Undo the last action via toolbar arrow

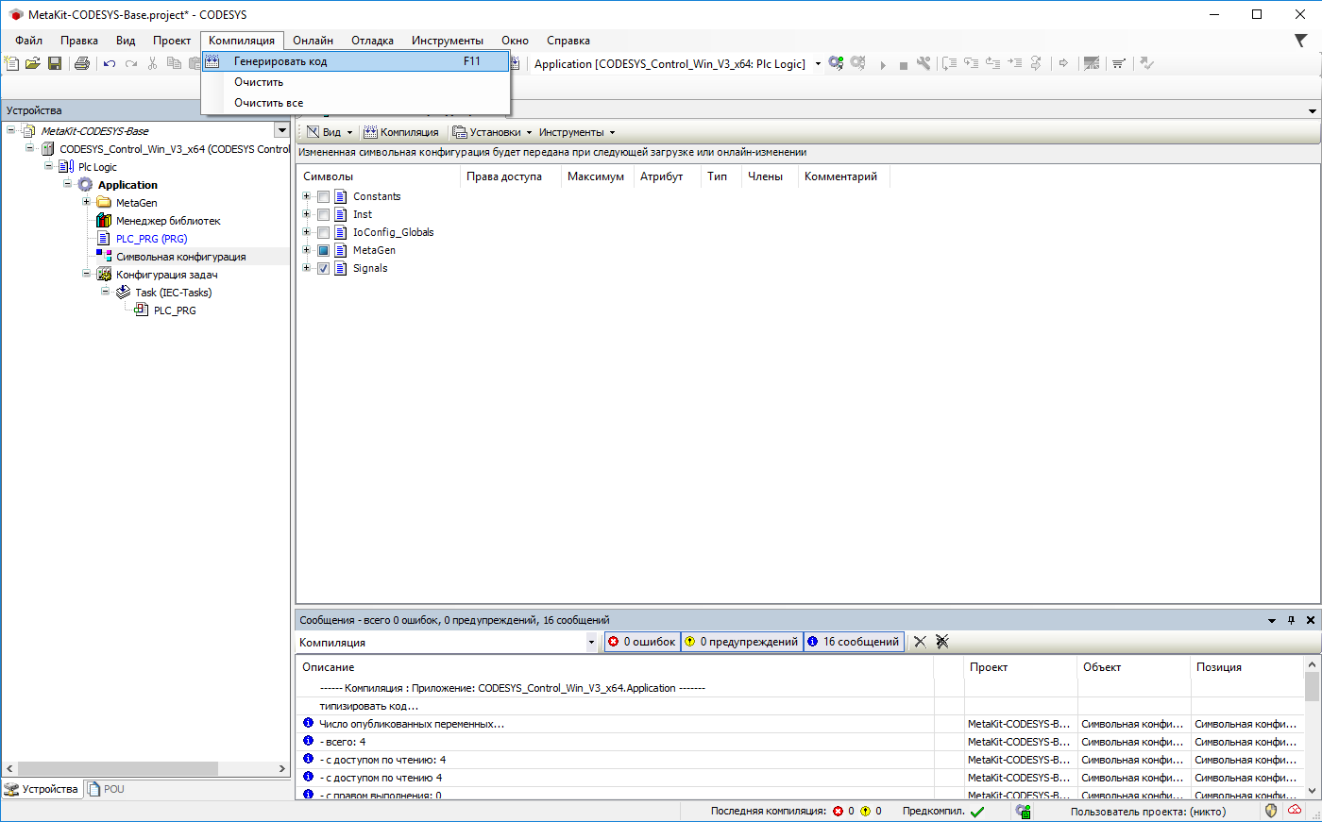[x=110, y=63]
